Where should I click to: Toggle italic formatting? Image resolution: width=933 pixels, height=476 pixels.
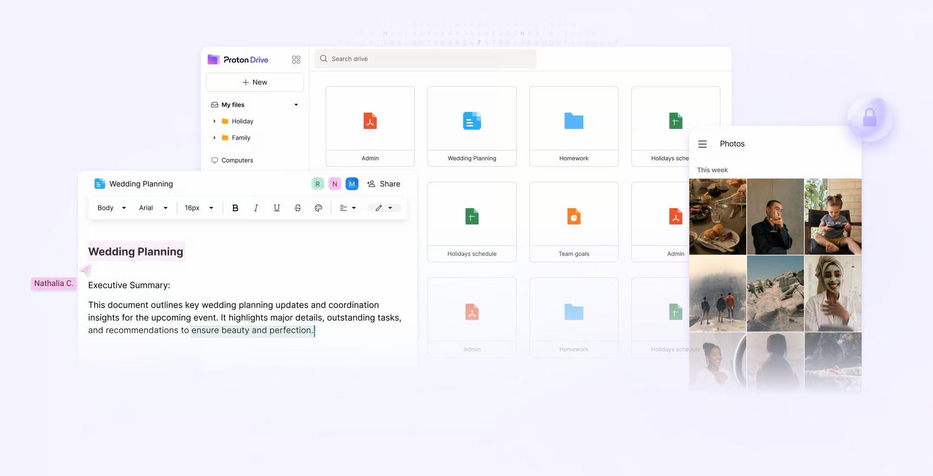(256, 208)
